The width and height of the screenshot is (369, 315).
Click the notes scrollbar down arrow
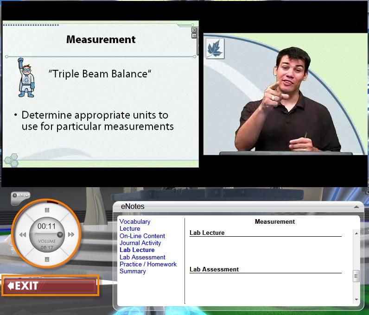(356, 300)
